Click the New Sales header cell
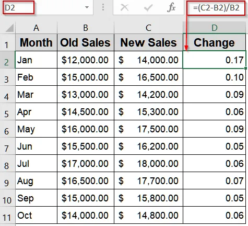248x226 pixels. [148, 42]
